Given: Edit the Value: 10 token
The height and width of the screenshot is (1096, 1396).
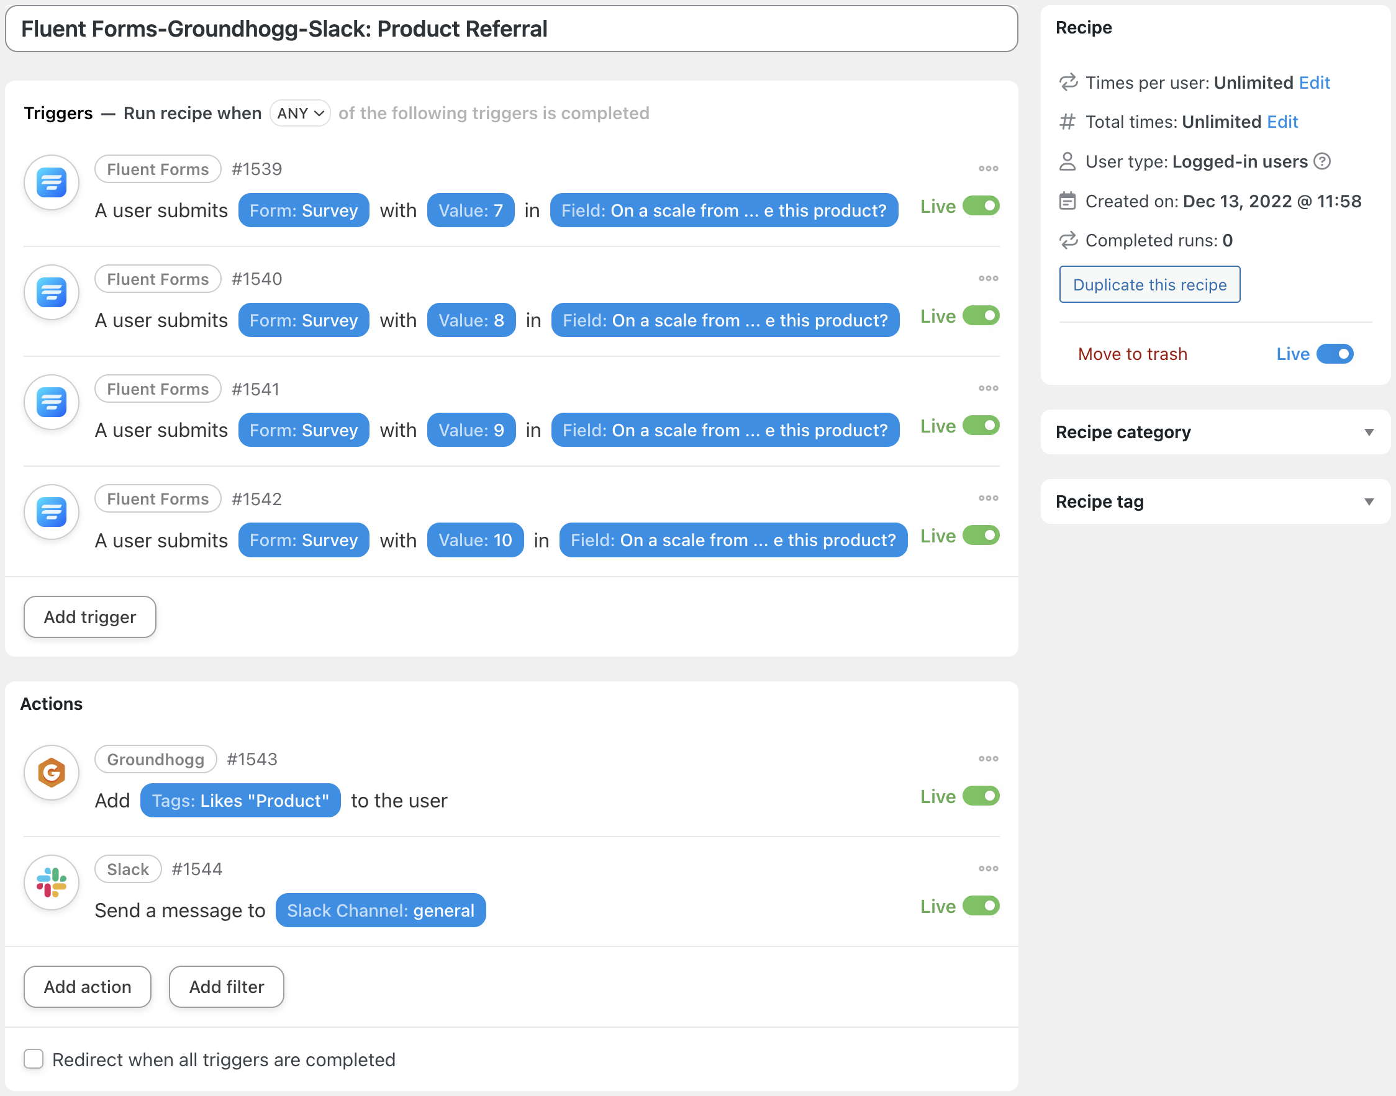Looking at the screenshot, I should (x=475, y=541).
